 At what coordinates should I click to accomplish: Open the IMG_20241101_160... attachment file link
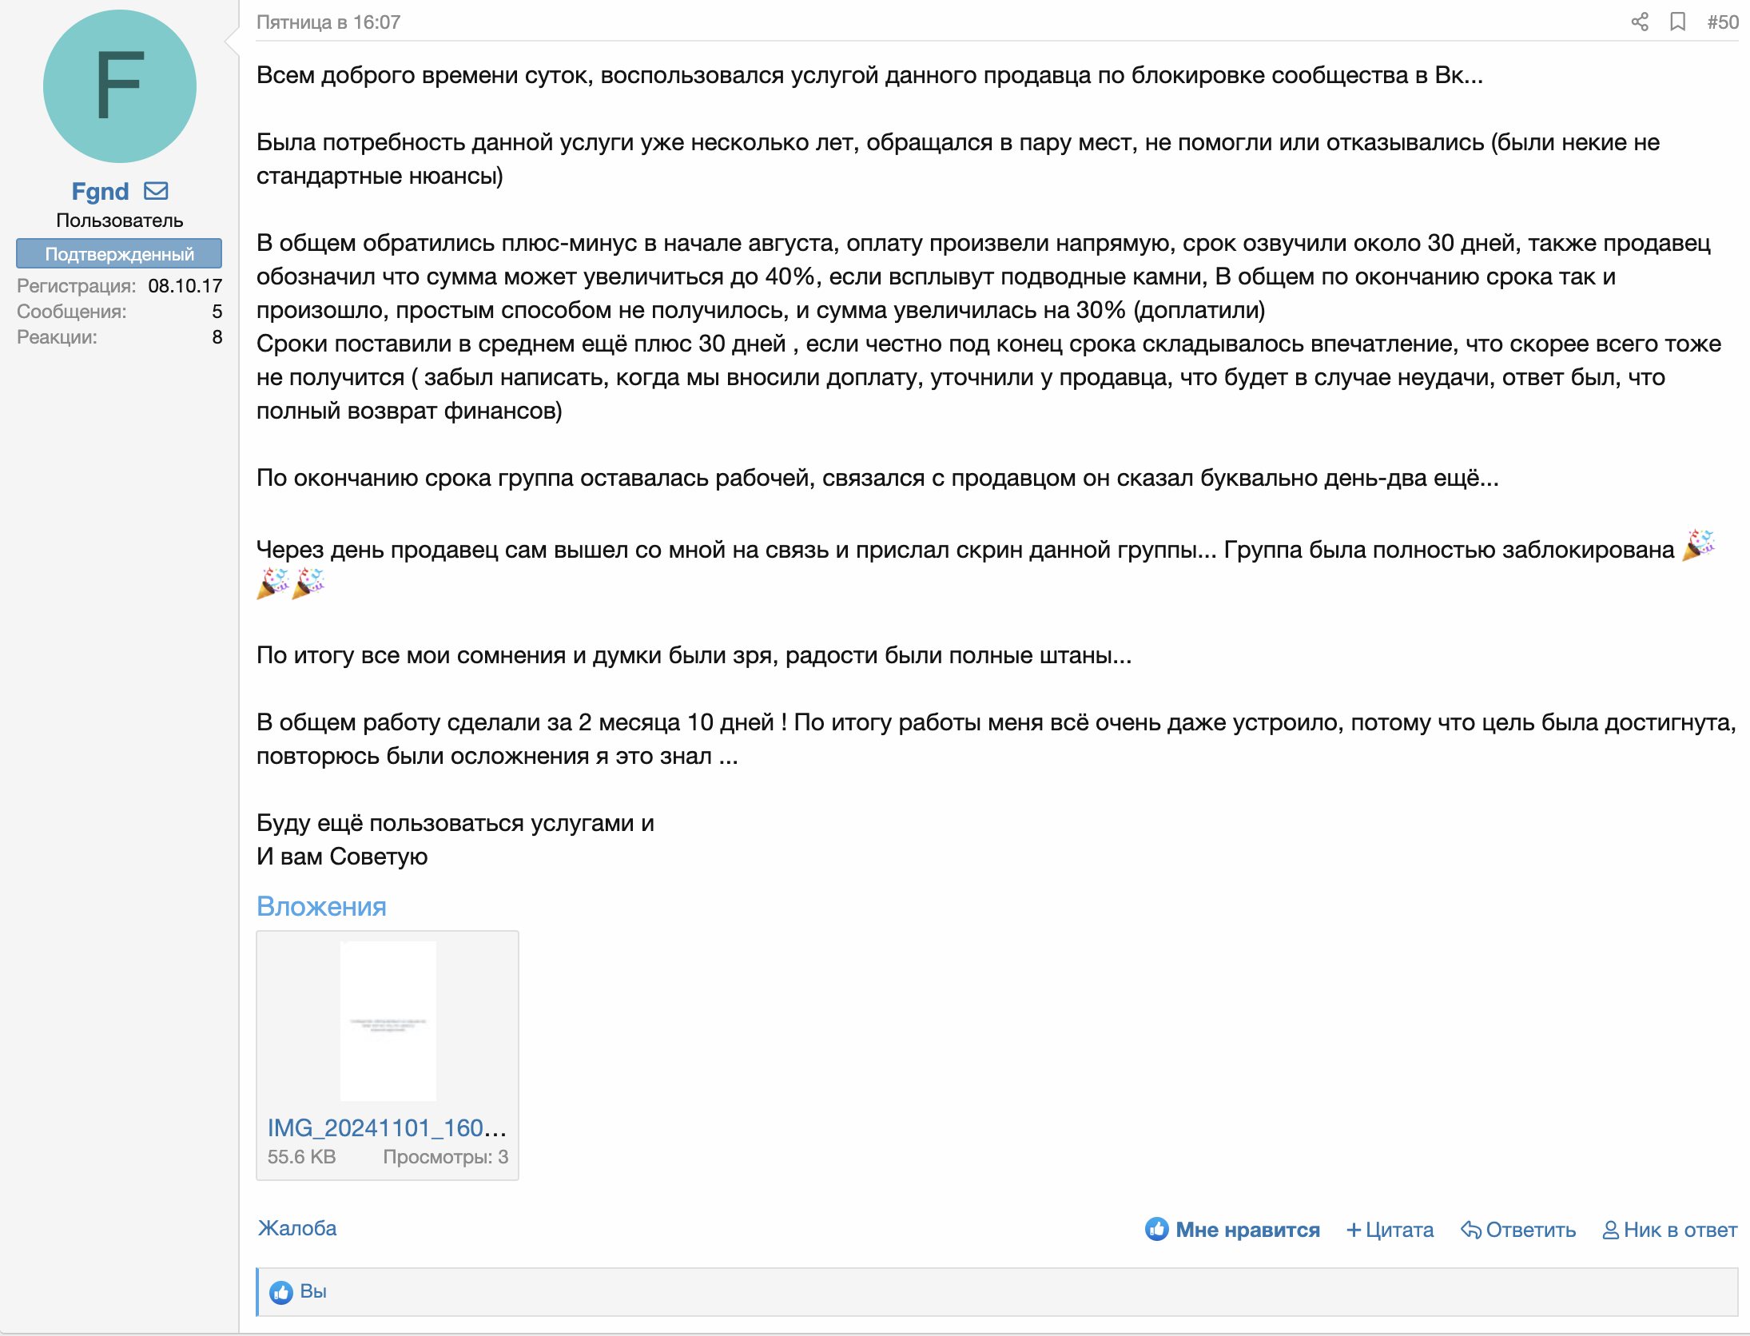(x=387, y=1127)
